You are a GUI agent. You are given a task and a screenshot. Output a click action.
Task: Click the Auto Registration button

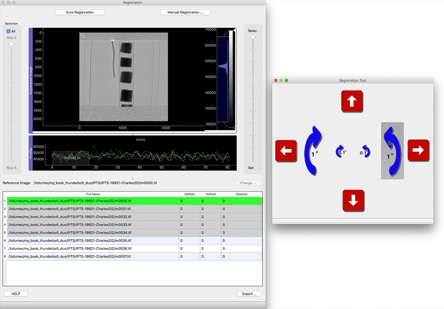[80, 12]
